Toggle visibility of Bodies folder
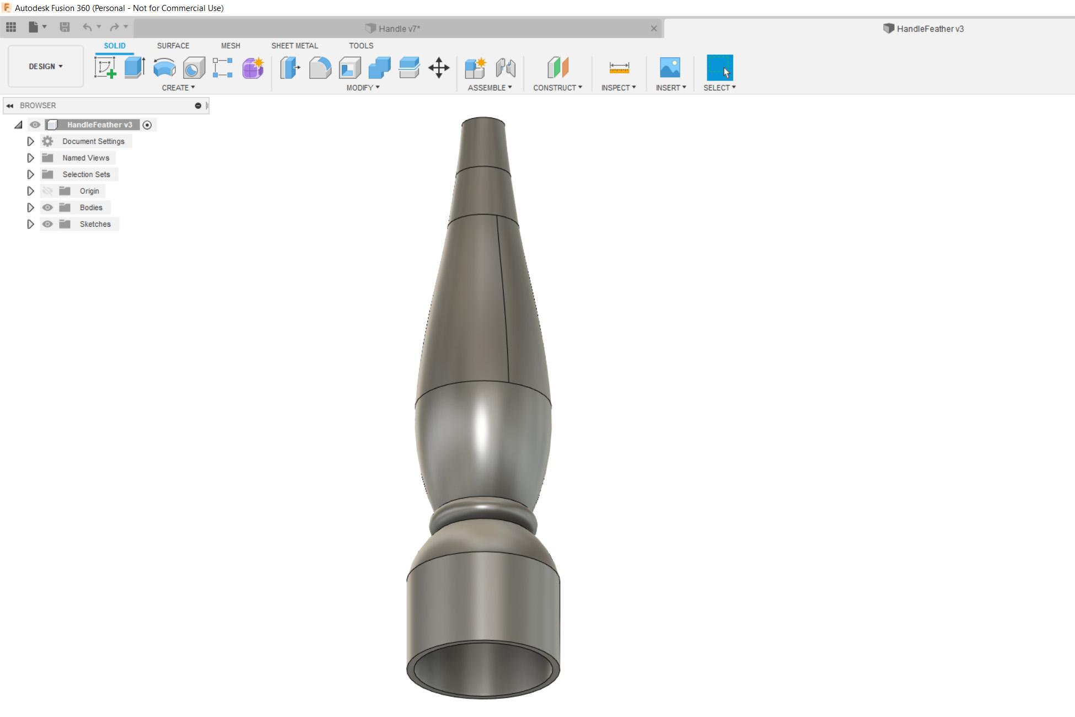Image resolution: width=1075 pixels, height=717 pixels. (47, 207)
